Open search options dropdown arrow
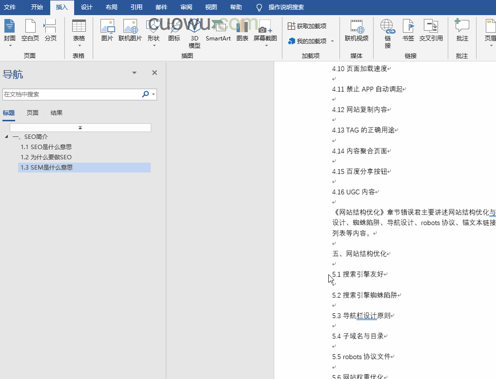The width and height of the screenshot is (496, 379). click(x=154, y=94)
